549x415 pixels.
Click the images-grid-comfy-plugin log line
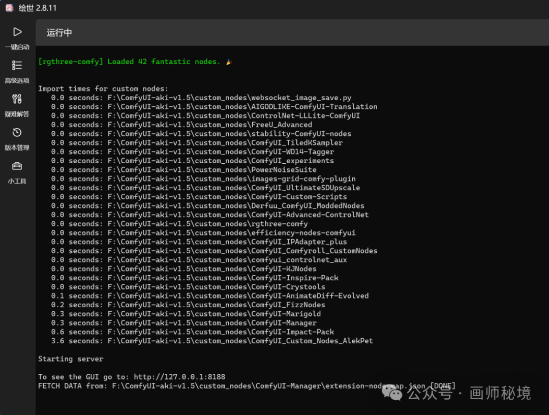(x=203, y=179)
